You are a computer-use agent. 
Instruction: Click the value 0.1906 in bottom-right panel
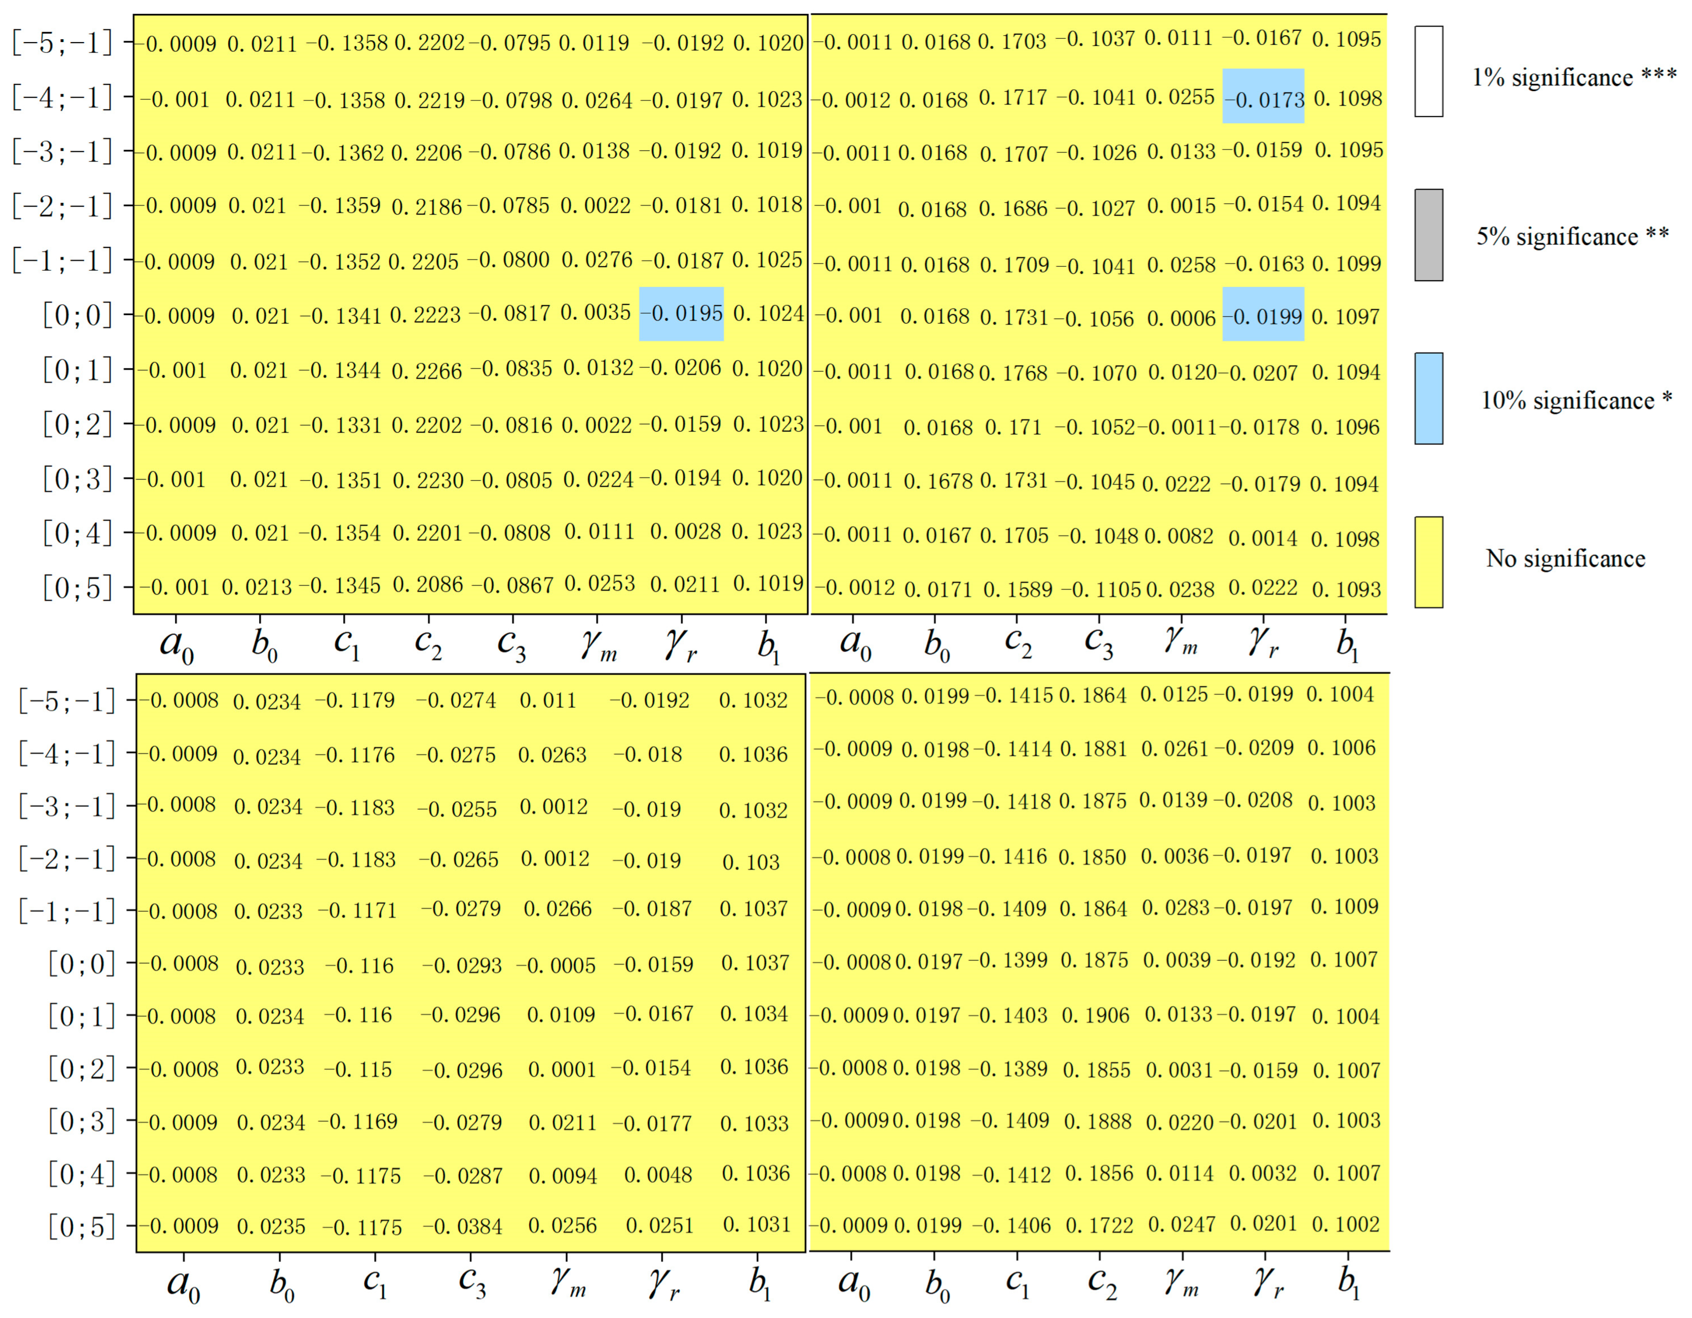coord(1095,1015)
